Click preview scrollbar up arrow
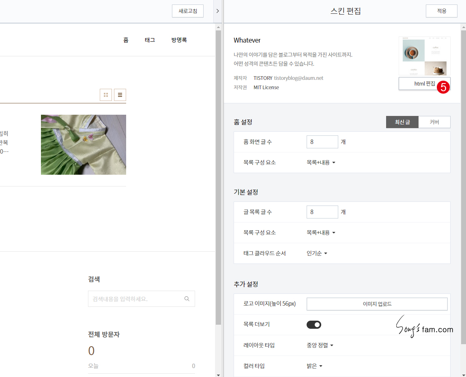This screenshot has height=377, width=466. (218, 27)
